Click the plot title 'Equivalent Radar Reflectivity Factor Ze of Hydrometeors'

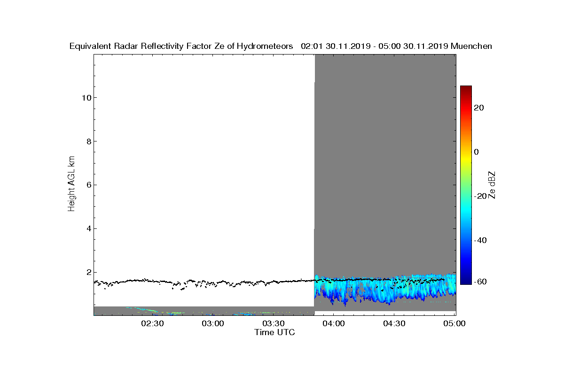click(181, 46)
